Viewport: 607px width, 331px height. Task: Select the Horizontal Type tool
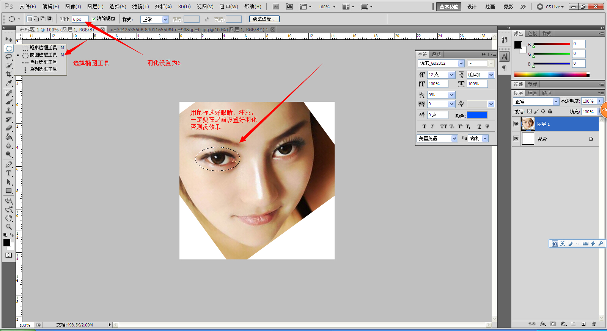click(x=9, y=173)
